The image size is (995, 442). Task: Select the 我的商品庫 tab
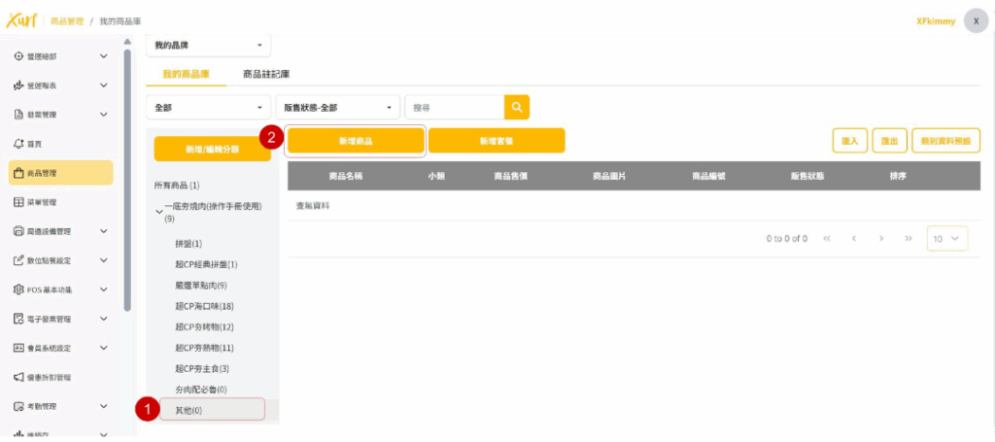click(x=186, y=74)
